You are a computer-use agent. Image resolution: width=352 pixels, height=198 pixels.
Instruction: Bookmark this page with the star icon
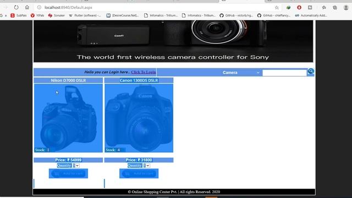tap(277, 8)
